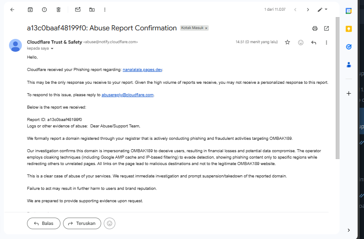The height and width of the screenshot is (239, 364).
Task: Remove the Kotak Masuk label
Action: [x=206, y=28]
